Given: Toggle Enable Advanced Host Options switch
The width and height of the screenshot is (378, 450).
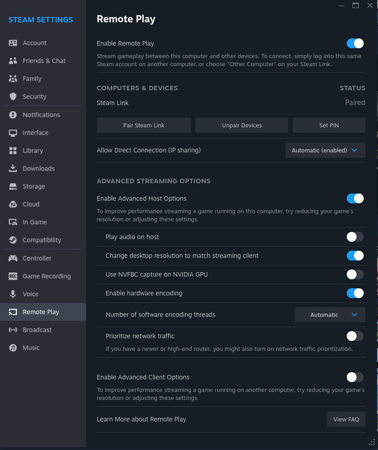Looking at the screenshot, I should pos(355,198).
